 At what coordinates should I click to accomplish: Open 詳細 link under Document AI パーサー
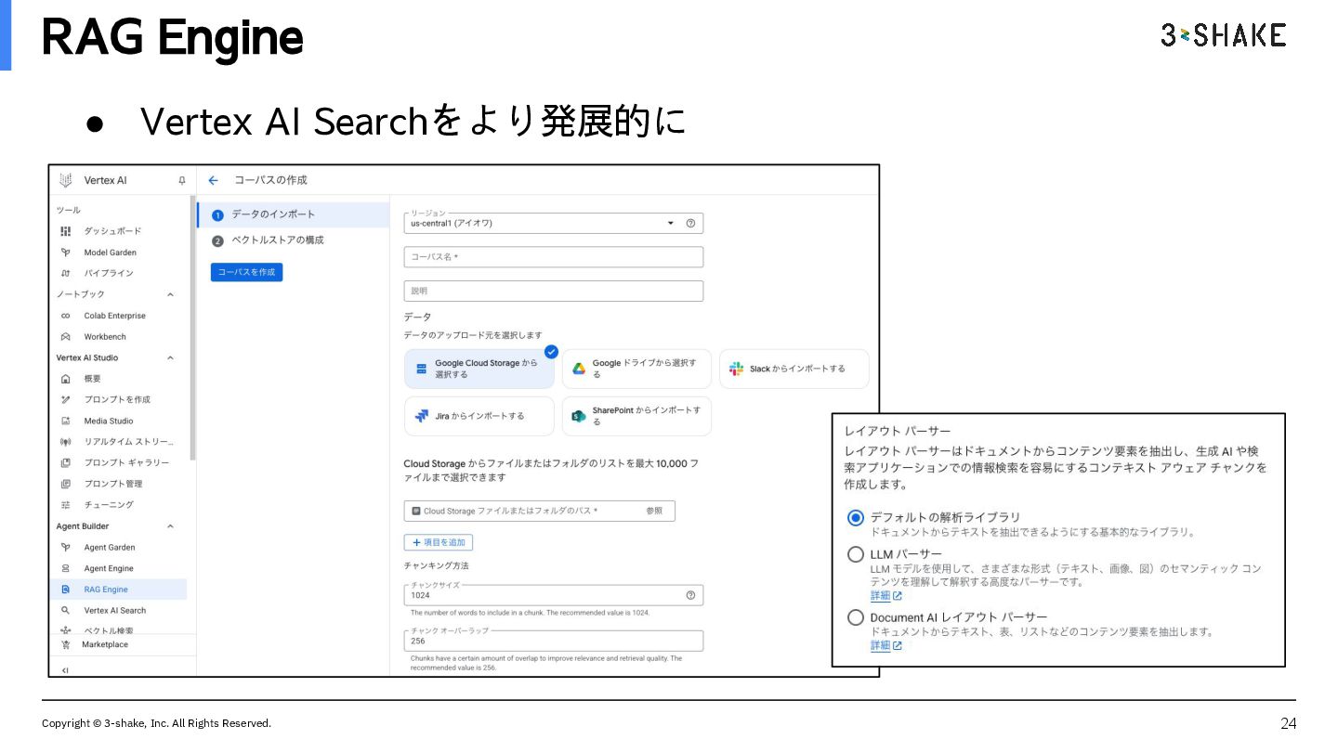click(x=886, y=645)
